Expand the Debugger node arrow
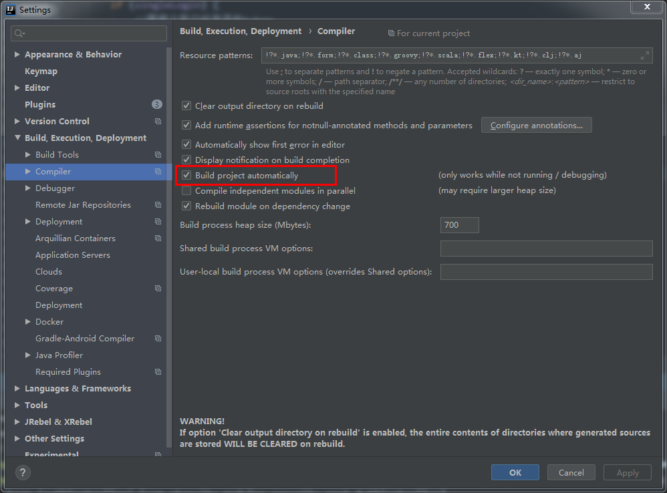The image size is (667, 493). (27, 188)
